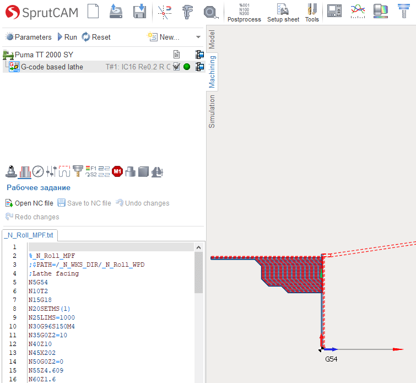Select G-code based lathe operation
This screenshot has width=416, height=383.
[x=52, y=67]
